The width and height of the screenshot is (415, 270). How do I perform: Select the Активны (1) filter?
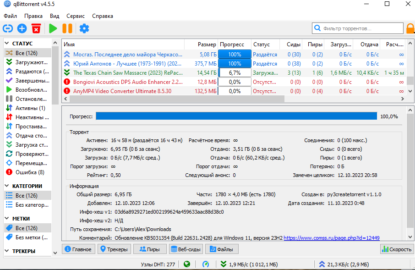(x=28, y=108)
